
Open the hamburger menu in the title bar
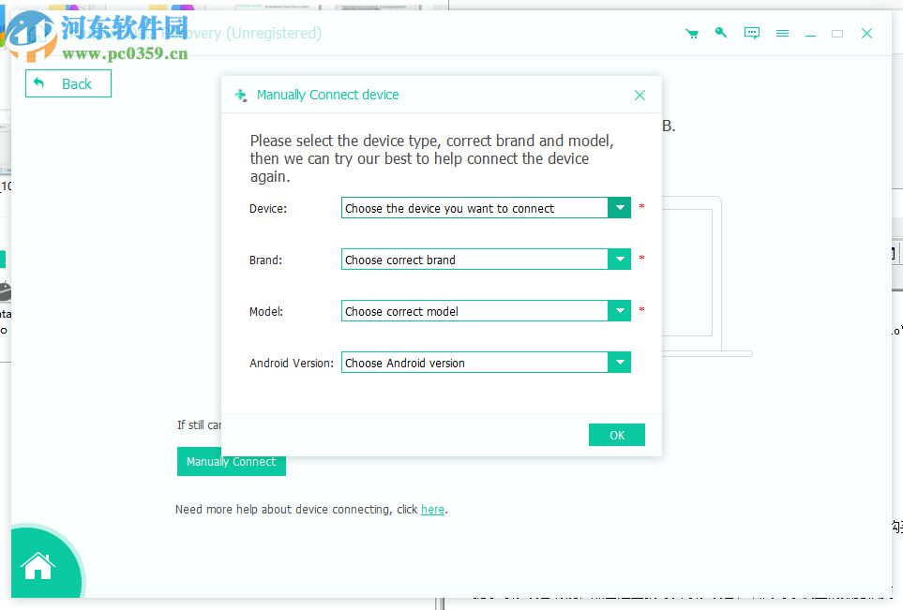(x=783, y=33)
